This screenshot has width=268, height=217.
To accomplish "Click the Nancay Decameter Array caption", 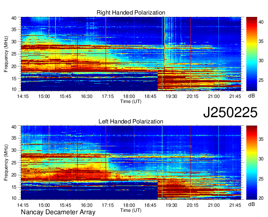I will 58,212.
